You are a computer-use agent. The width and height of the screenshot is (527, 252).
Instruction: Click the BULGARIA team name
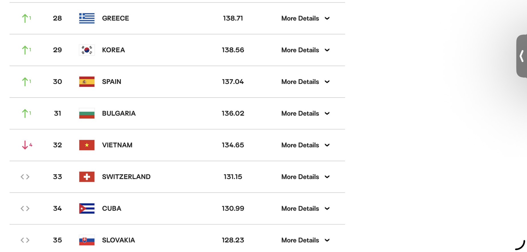point(119,113)
